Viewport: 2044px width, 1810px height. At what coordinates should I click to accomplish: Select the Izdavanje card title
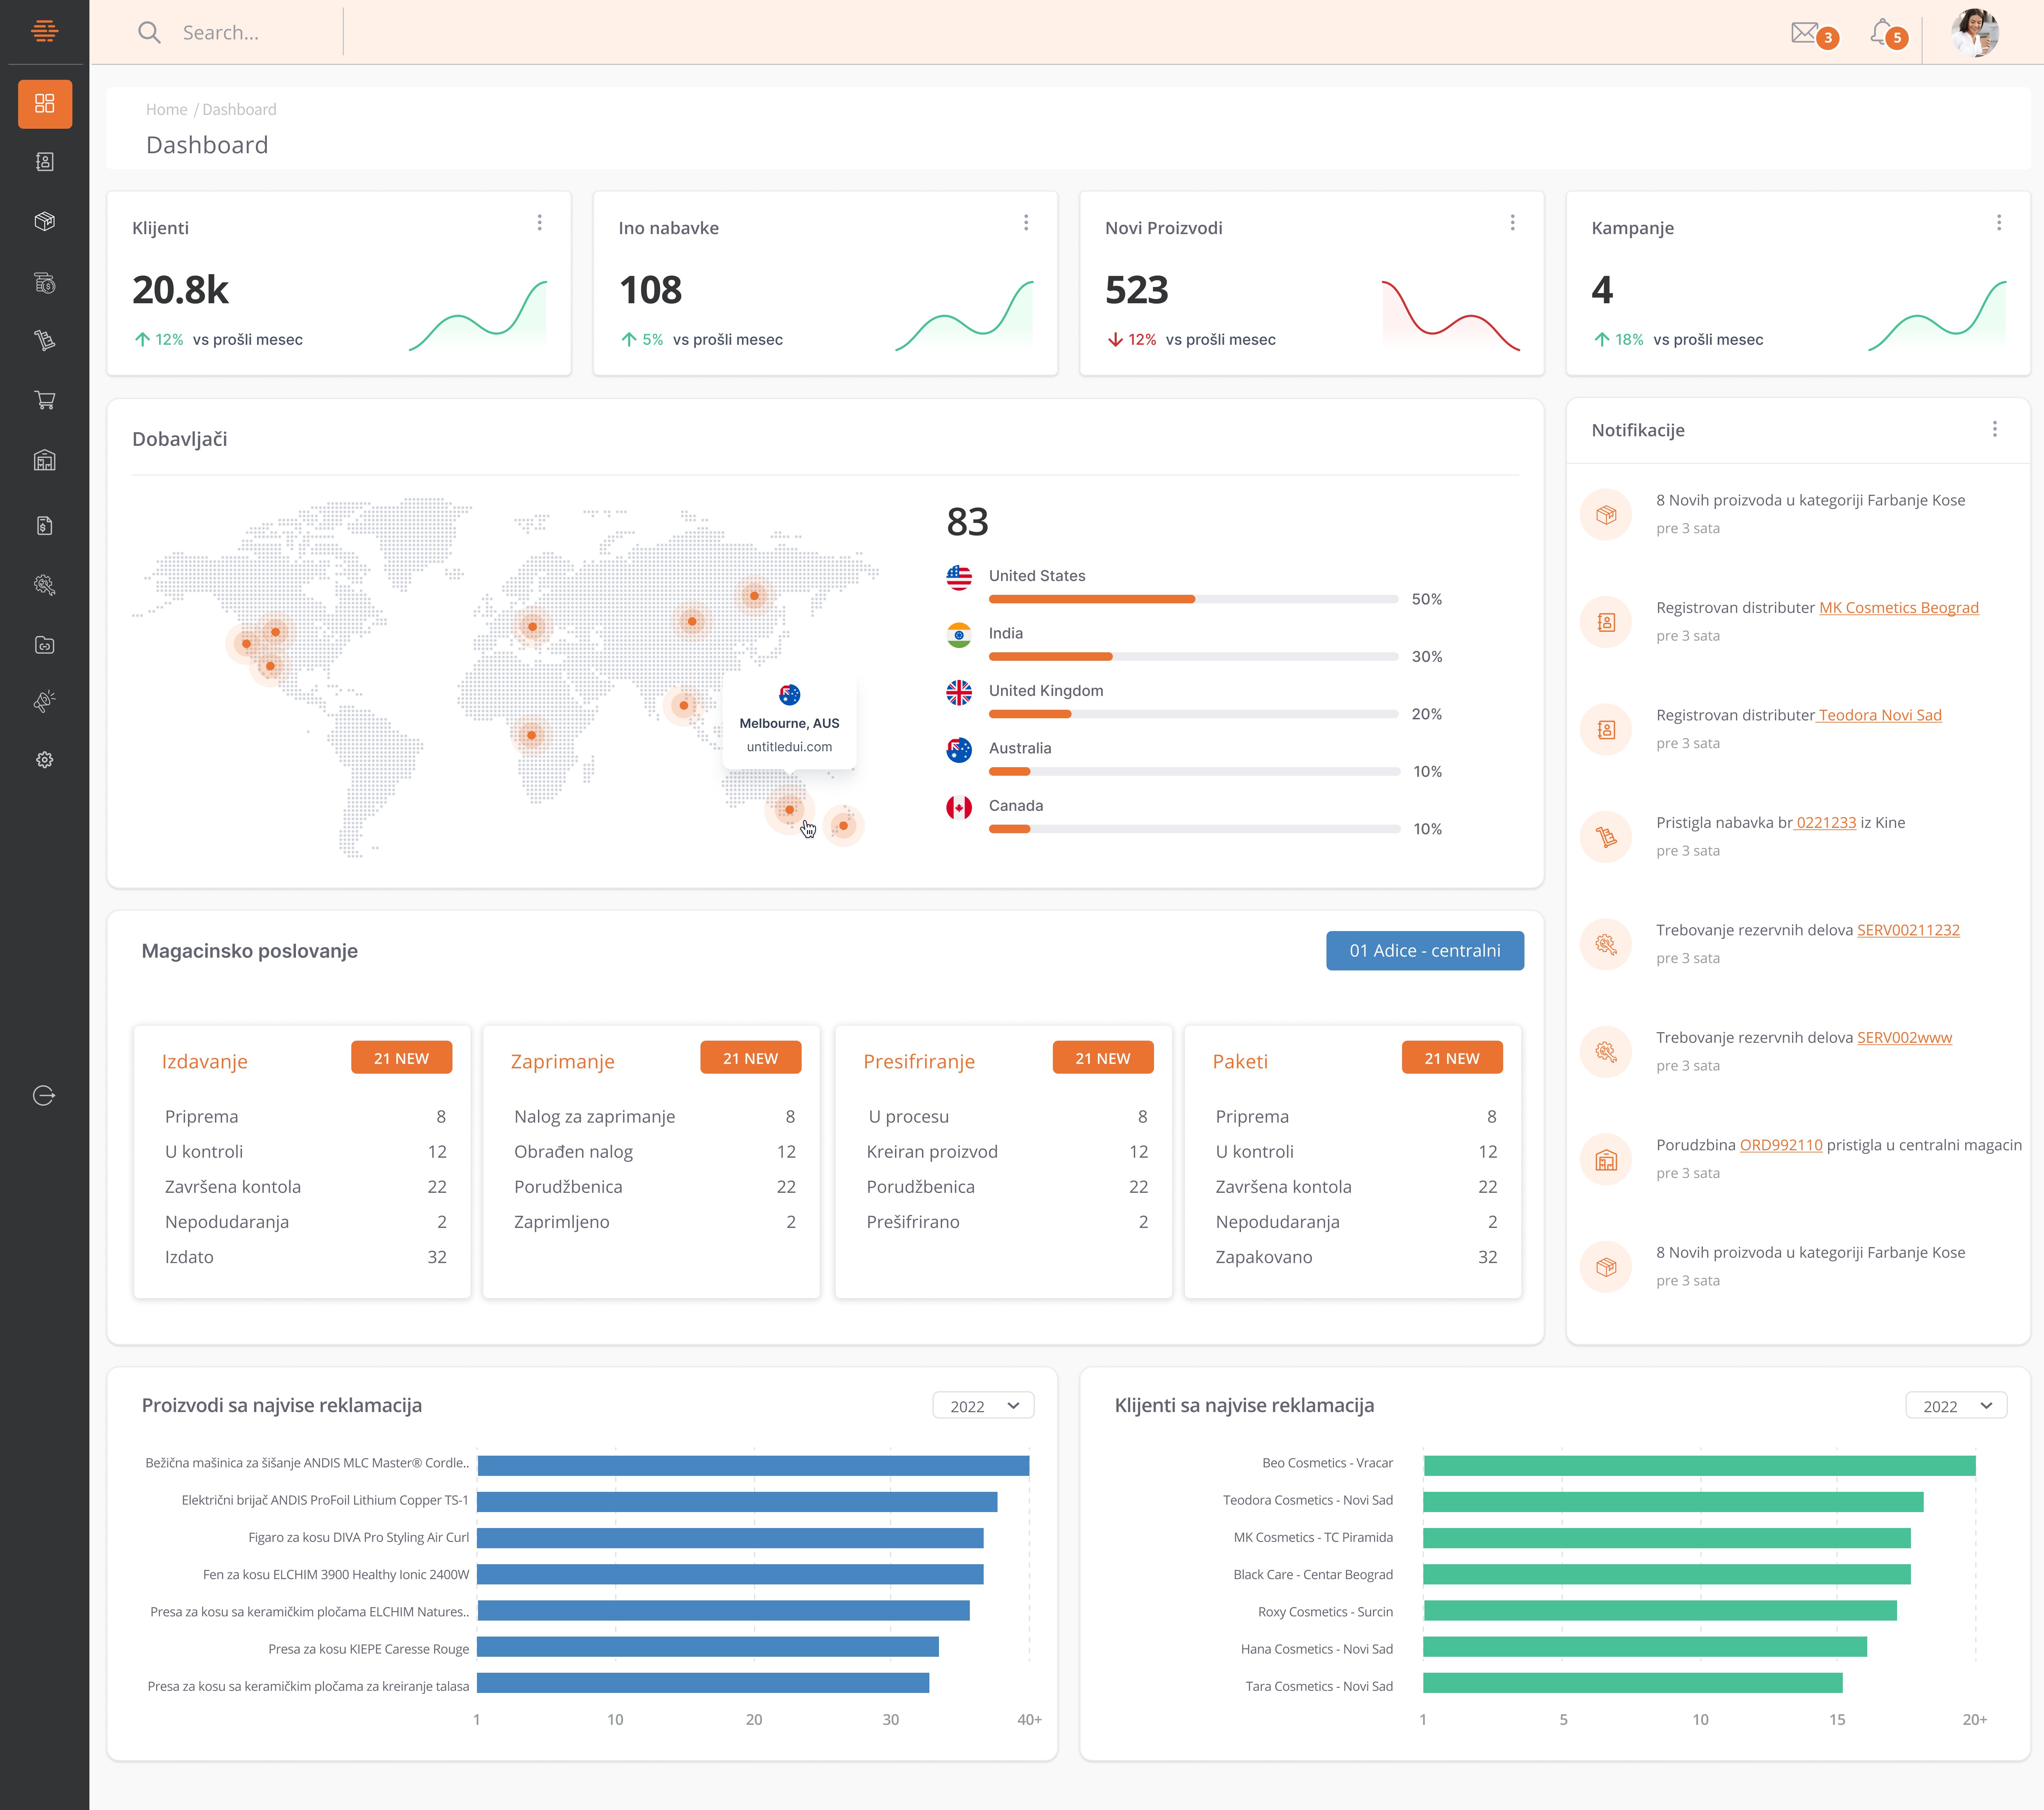tap(205, 1061)
